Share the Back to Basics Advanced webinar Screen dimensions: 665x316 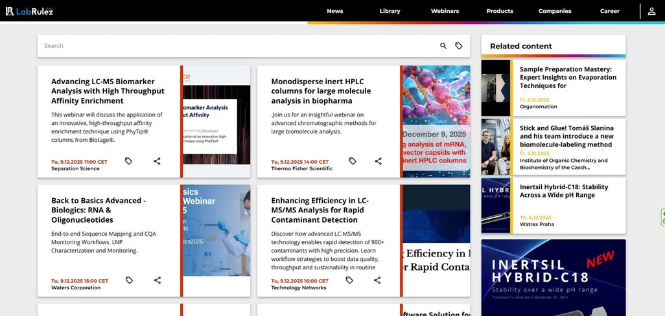pyautogui.click(x=157, y=280)
